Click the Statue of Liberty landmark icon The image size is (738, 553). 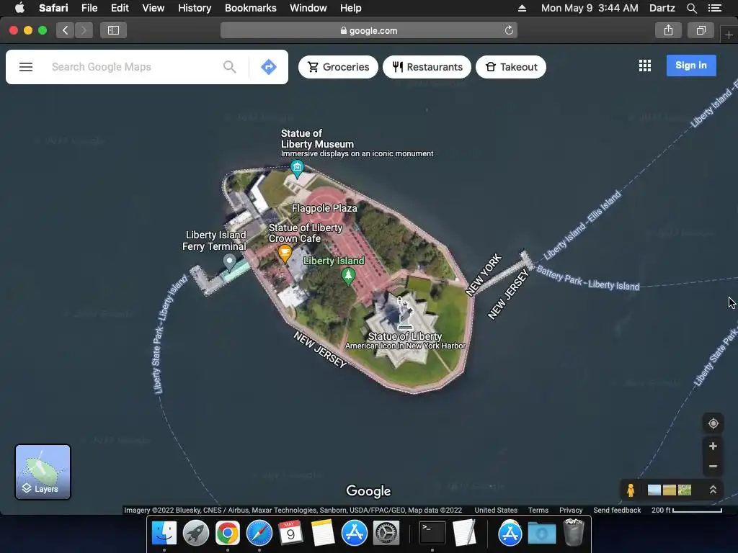tap(404, 314)
